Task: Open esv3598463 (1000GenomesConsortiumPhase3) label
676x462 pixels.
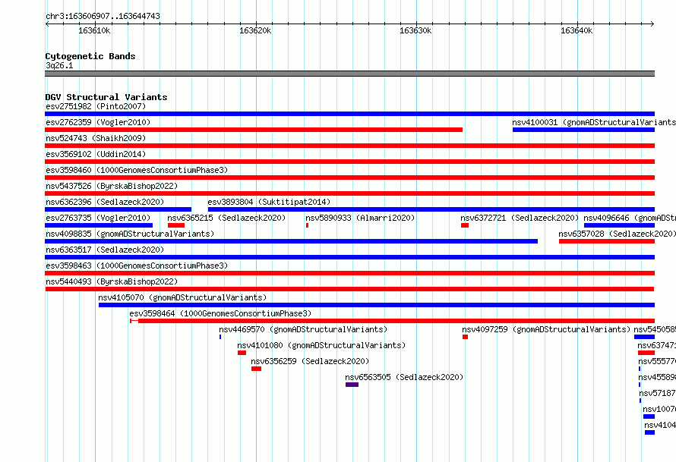Action: pyautogui.click(x=137, y=266)
